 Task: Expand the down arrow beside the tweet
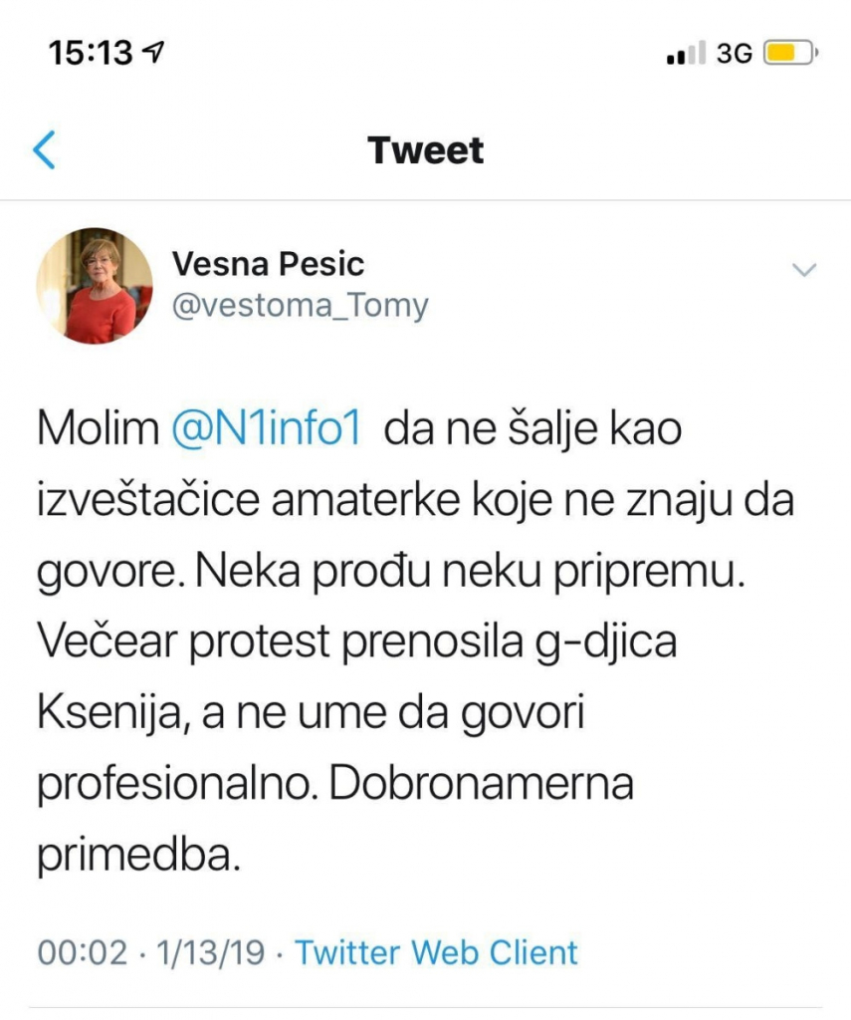[802, 267]
